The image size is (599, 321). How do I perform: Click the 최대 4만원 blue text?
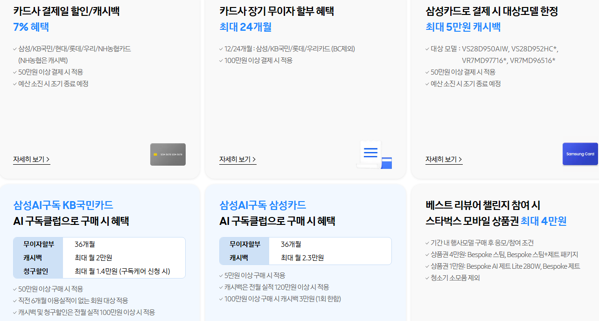click(543, 221)
